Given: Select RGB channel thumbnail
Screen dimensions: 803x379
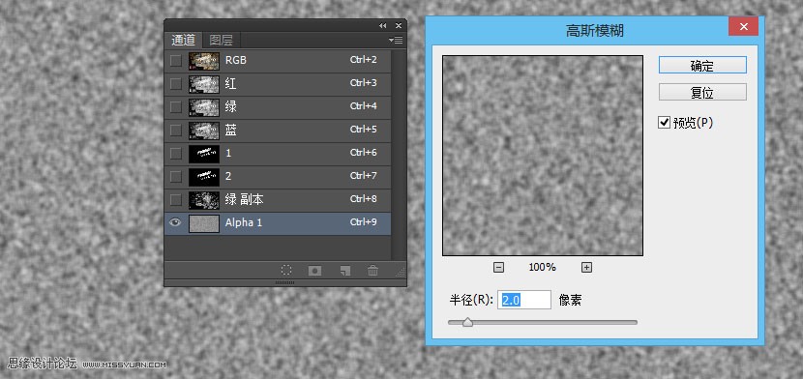Looking at the screenshot, I should coord(204,60).
